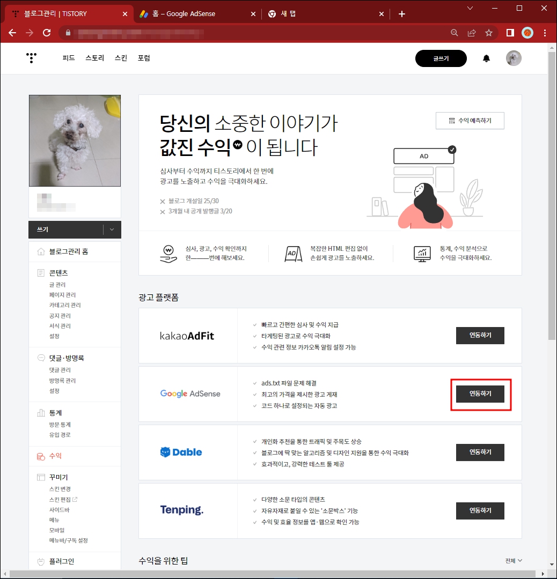Viewport: 557px width, 579px height.
Task: Click the dog profile photo thumbnail
Action: 75,140
